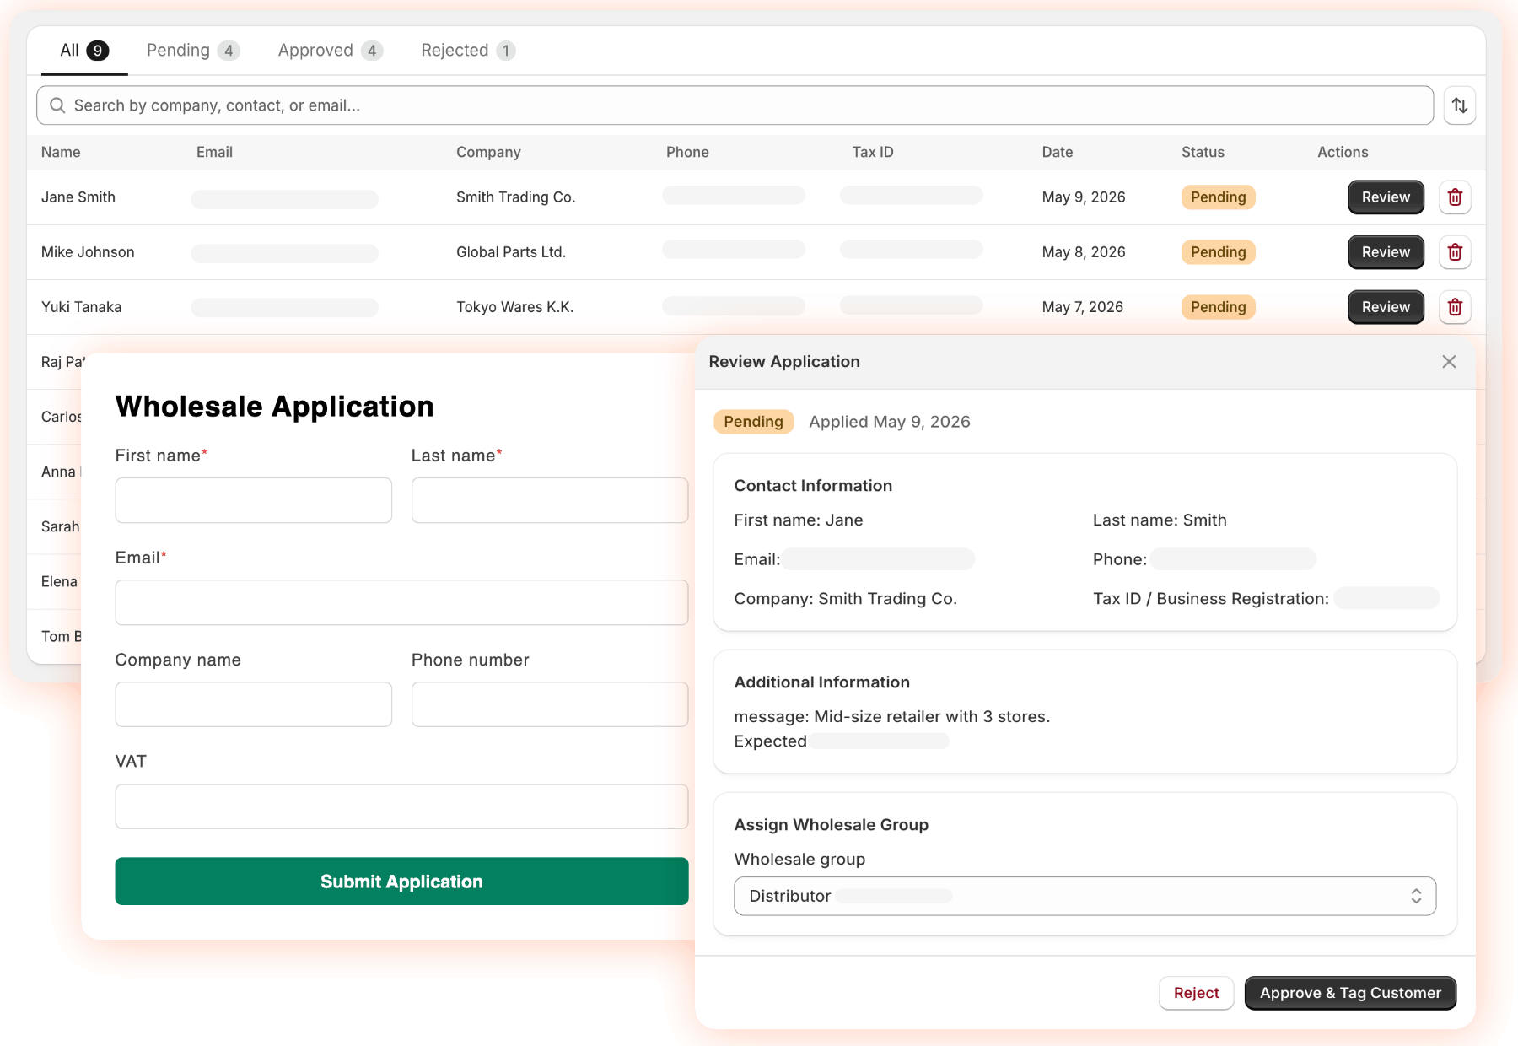Click the Date column header

(x=1058, y=152)
